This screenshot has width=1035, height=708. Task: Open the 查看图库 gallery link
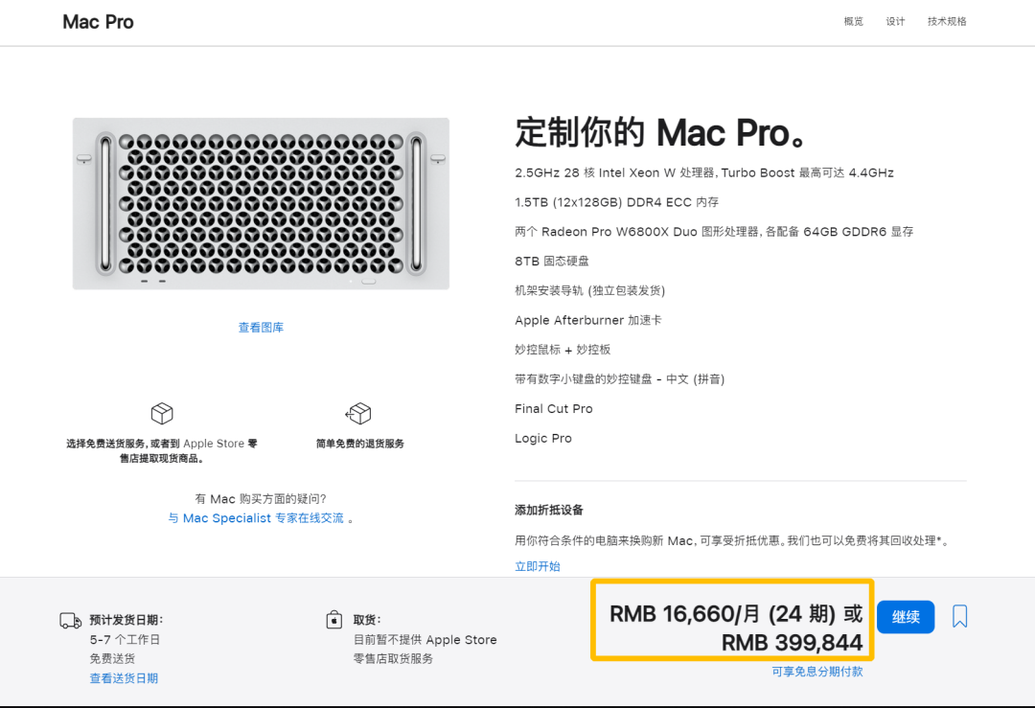(x=261, y=328)
